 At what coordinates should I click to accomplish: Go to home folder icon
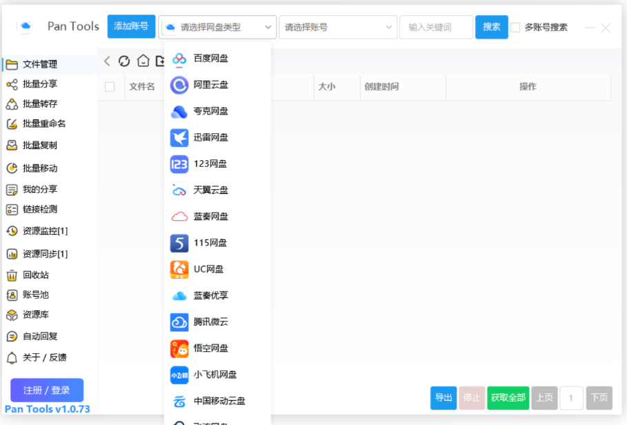pos(143,61)
